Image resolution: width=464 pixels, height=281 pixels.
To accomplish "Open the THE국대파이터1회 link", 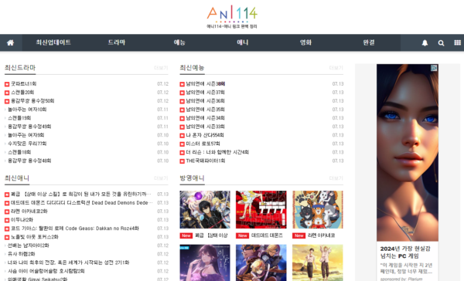I will [x=206, y=161].
